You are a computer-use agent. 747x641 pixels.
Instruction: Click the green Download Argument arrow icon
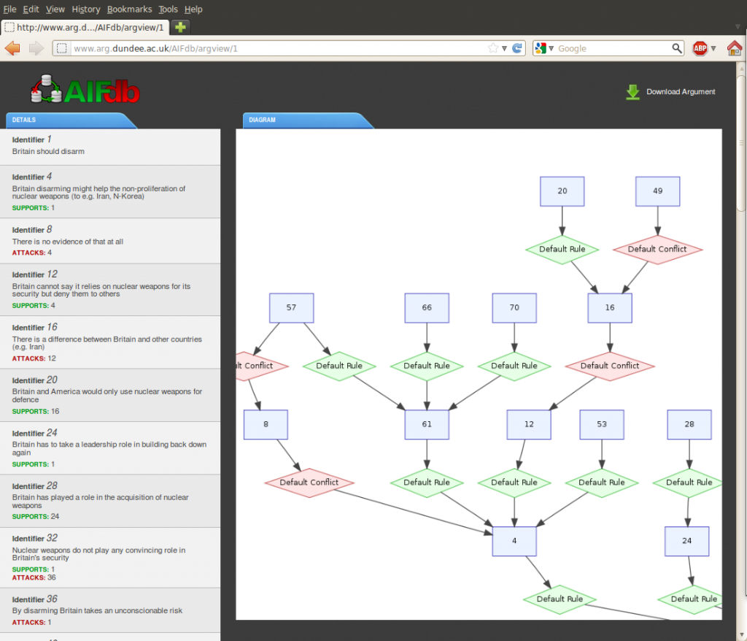click(x=632, y=92)
